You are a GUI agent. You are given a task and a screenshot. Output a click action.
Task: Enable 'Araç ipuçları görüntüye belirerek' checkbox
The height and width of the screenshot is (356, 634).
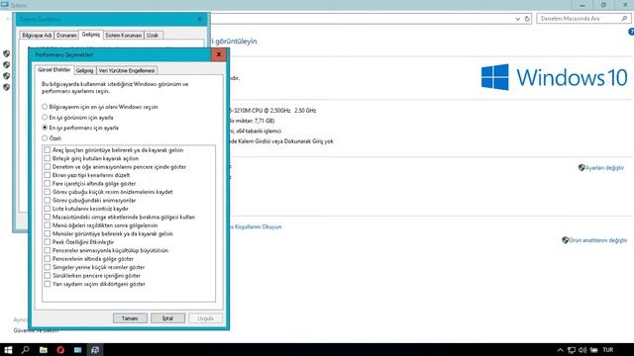[48, 149]
